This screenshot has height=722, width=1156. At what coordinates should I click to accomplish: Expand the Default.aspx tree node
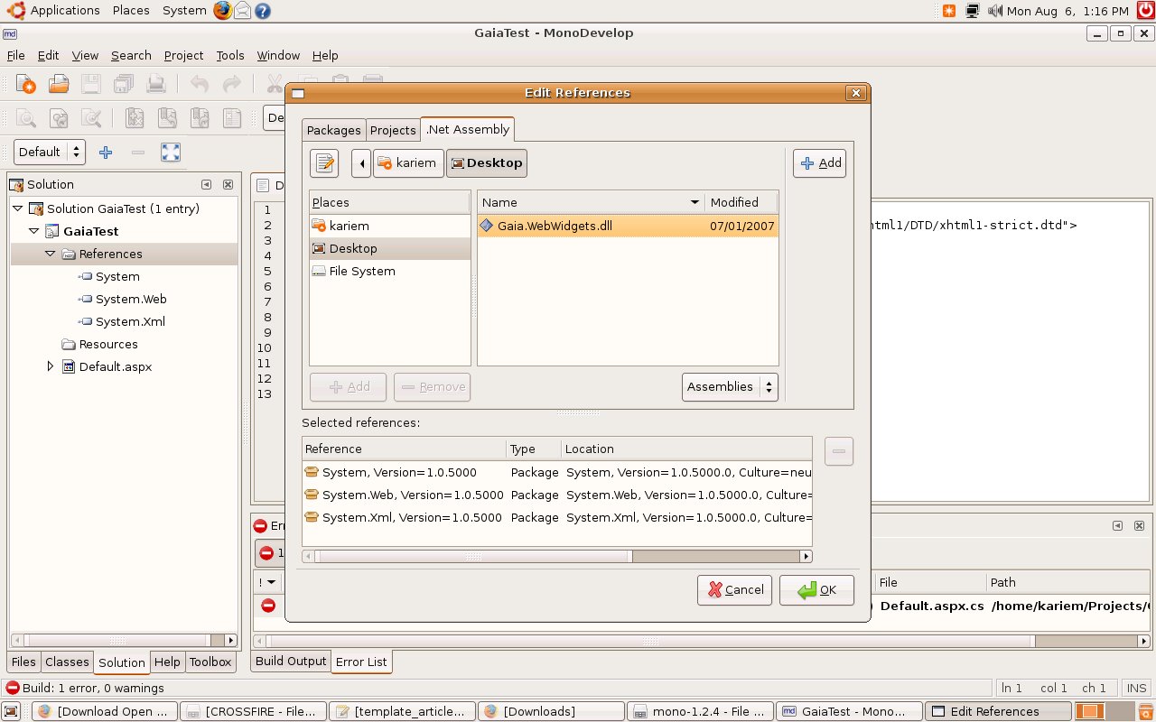(x=51, y=366)
